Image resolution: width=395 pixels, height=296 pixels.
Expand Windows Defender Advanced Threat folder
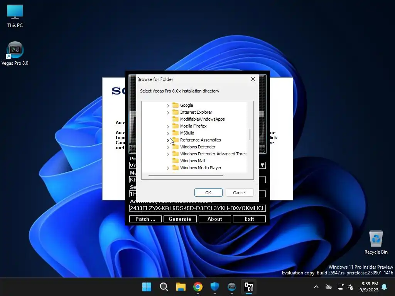click(x=168, y=154)
